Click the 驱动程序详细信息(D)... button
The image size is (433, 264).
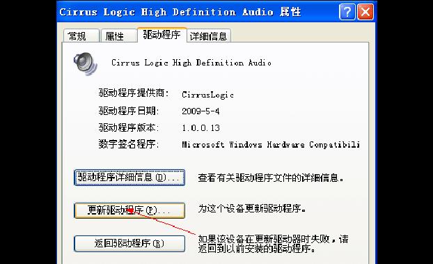pyautogui.click(x=129, y=177)
